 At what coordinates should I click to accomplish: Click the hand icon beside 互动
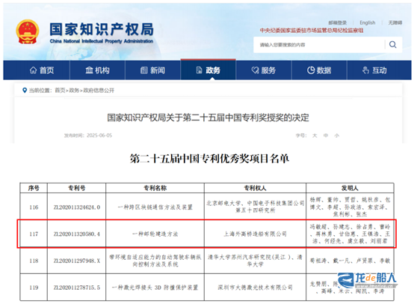pos(365,70)
